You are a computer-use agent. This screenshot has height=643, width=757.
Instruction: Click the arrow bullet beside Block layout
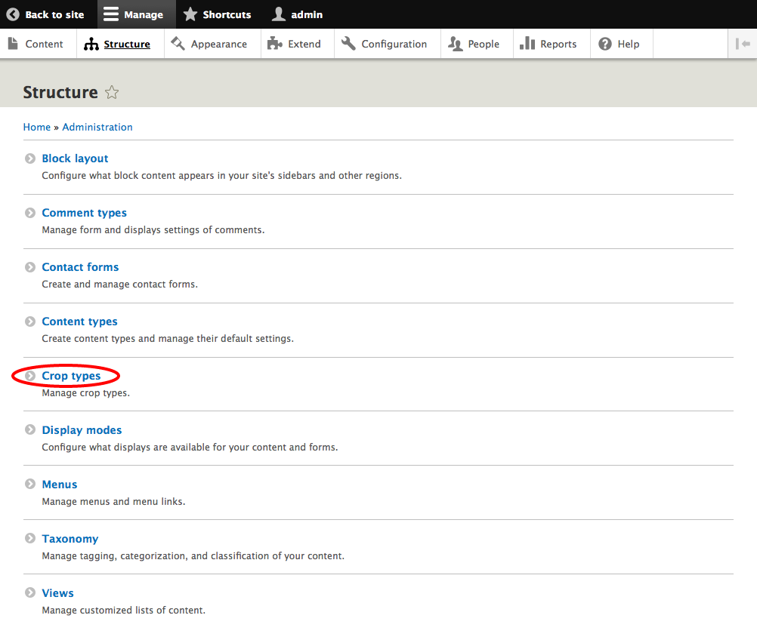point(30,158)
